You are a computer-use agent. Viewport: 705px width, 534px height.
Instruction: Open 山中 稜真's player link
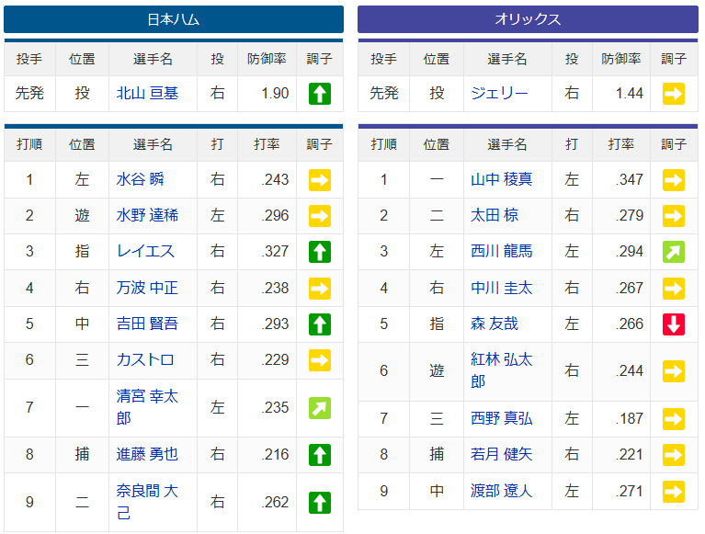click(x=501, y=179)
